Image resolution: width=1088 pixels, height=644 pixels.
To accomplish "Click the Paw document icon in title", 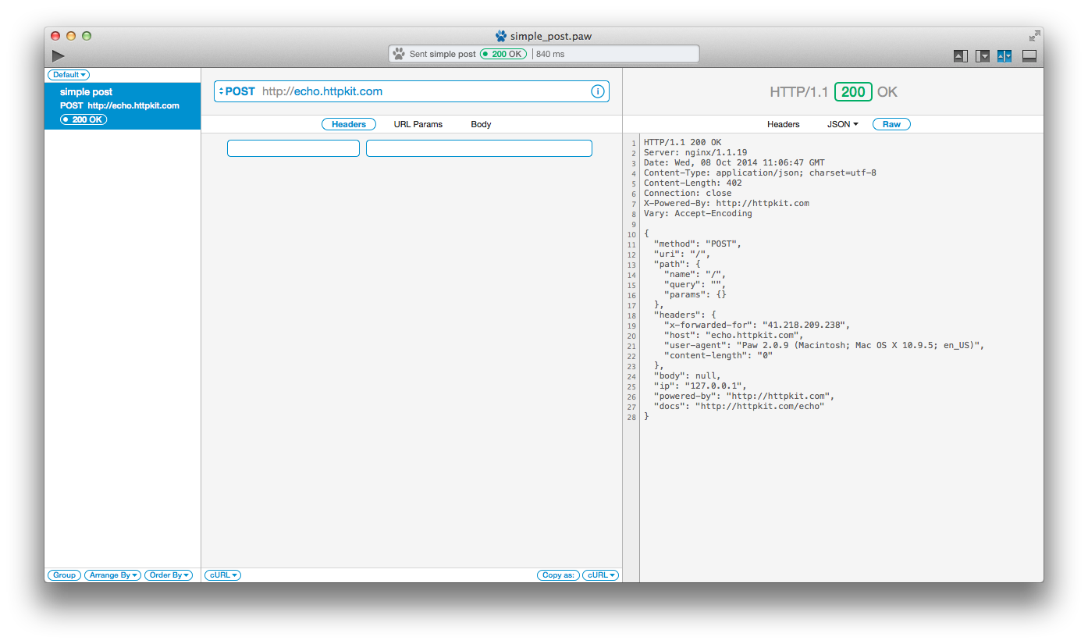I will (x=501, y=36).
